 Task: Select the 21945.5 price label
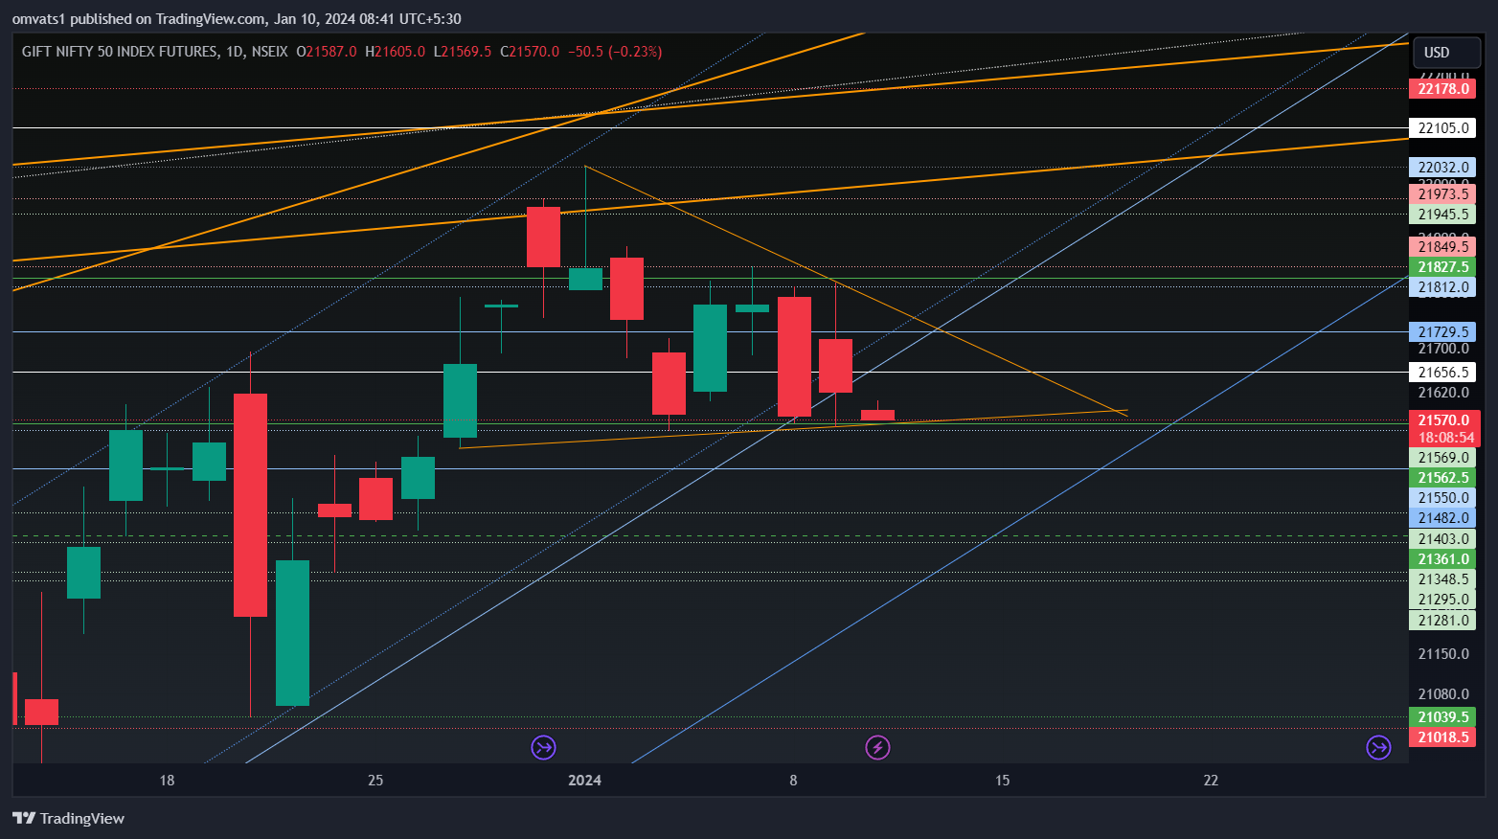click(x=1442, y=215)
